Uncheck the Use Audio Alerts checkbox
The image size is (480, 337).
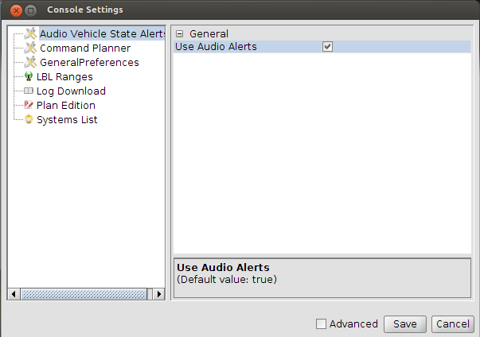pyautogui.click(x=327, y=47)
